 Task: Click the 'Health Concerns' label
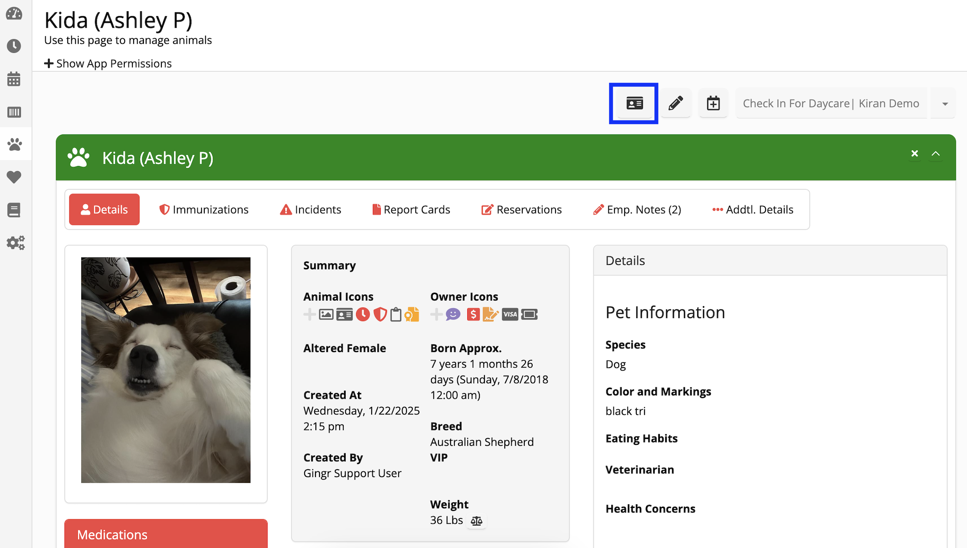tap(650, 508)
